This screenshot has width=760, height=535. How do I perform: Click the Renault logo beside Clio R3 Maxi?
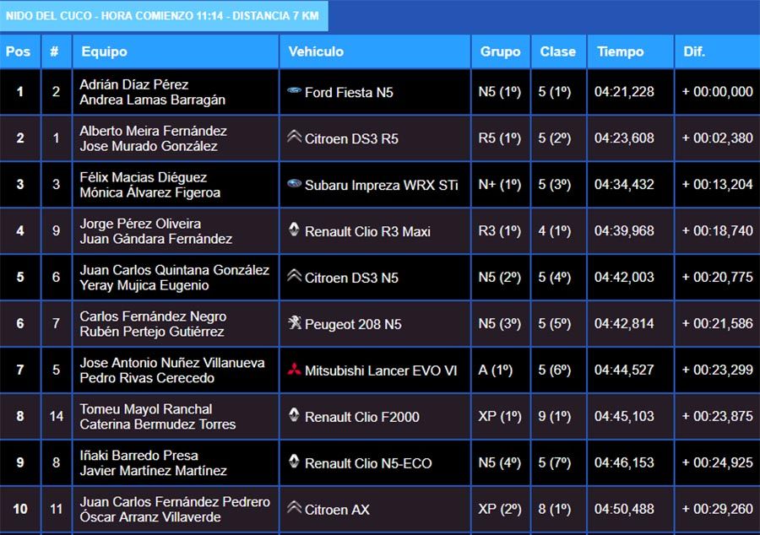pos(294,230)
